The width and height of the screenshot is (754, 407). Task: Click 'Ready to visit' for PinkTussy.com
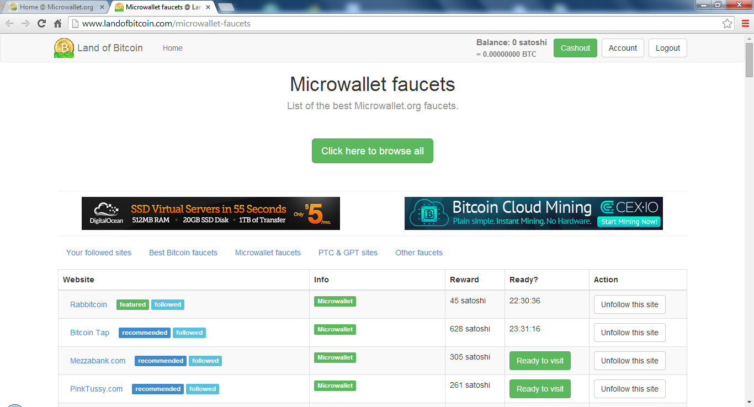click(x=540, y=389)
